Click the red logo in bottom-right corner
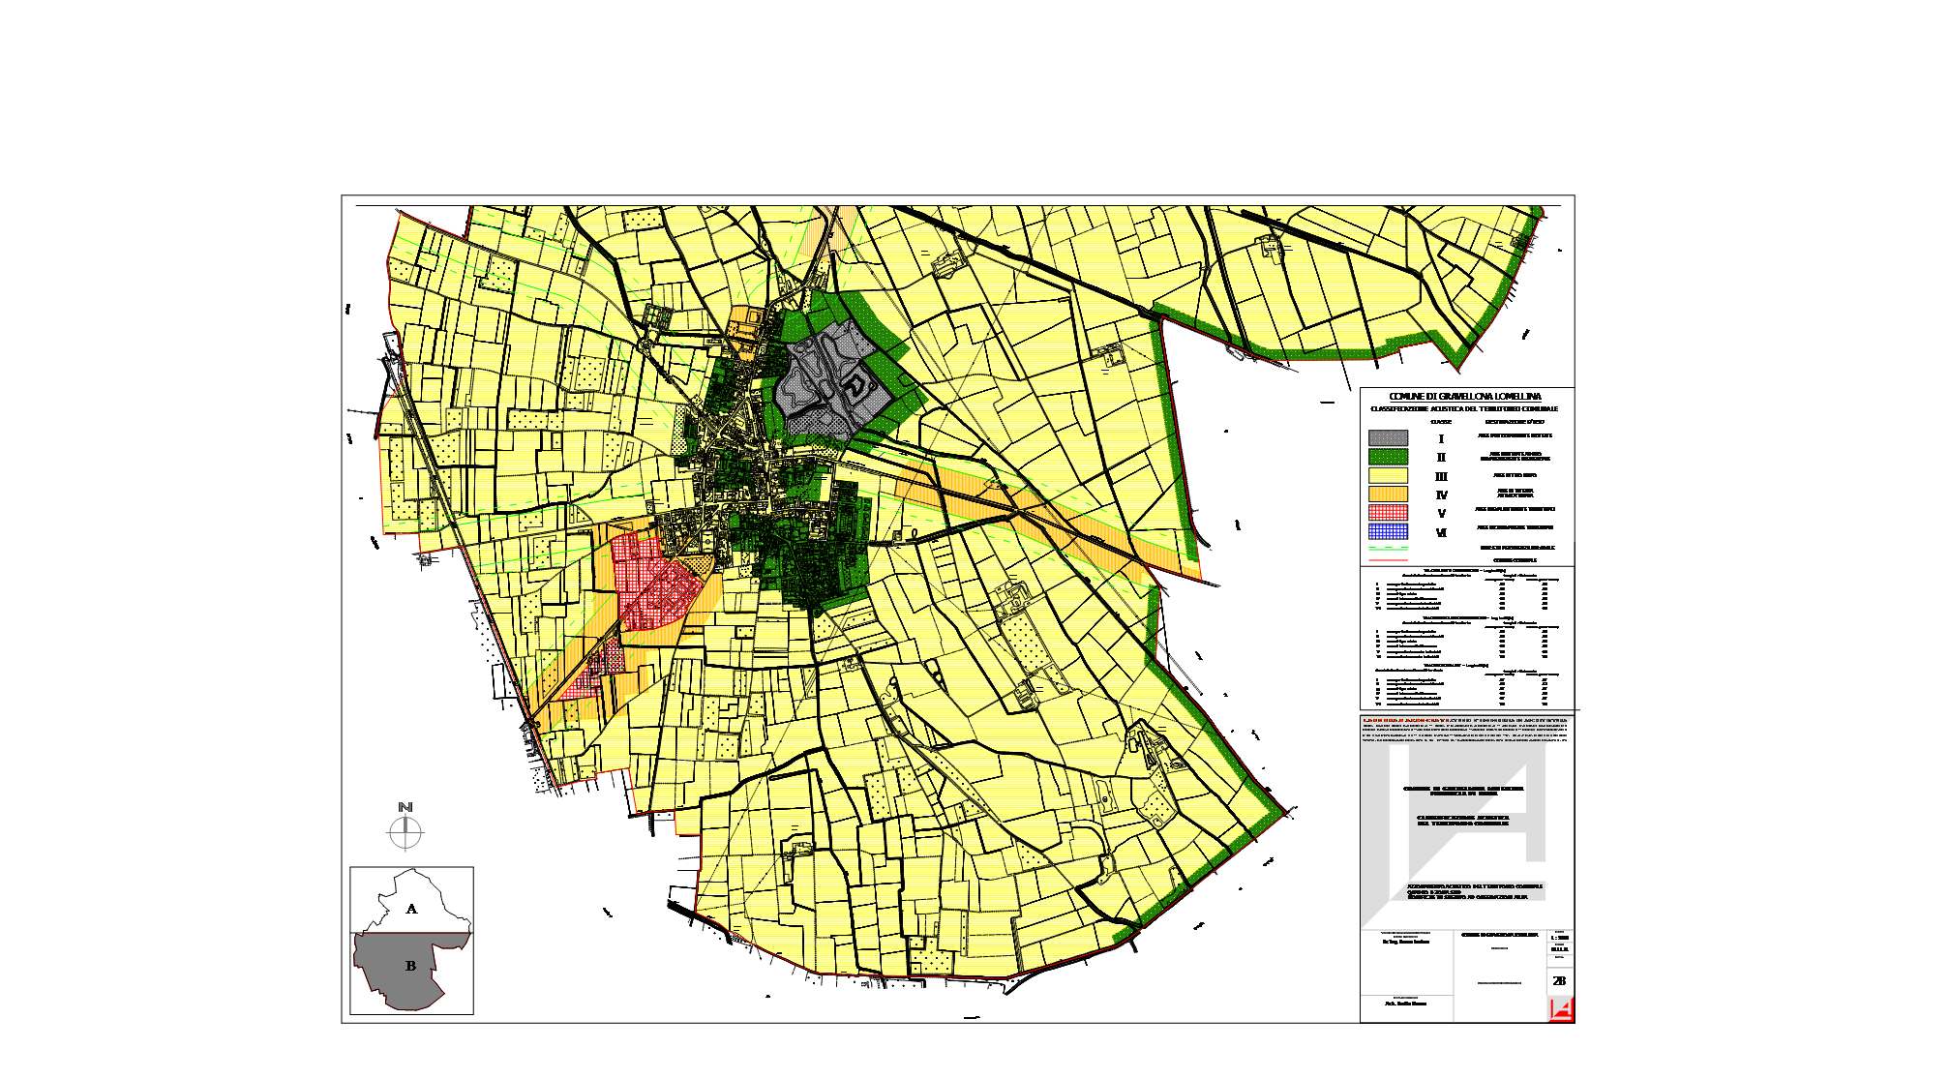Viewport: 1950px width, 1079px height. point(1561,1010)
